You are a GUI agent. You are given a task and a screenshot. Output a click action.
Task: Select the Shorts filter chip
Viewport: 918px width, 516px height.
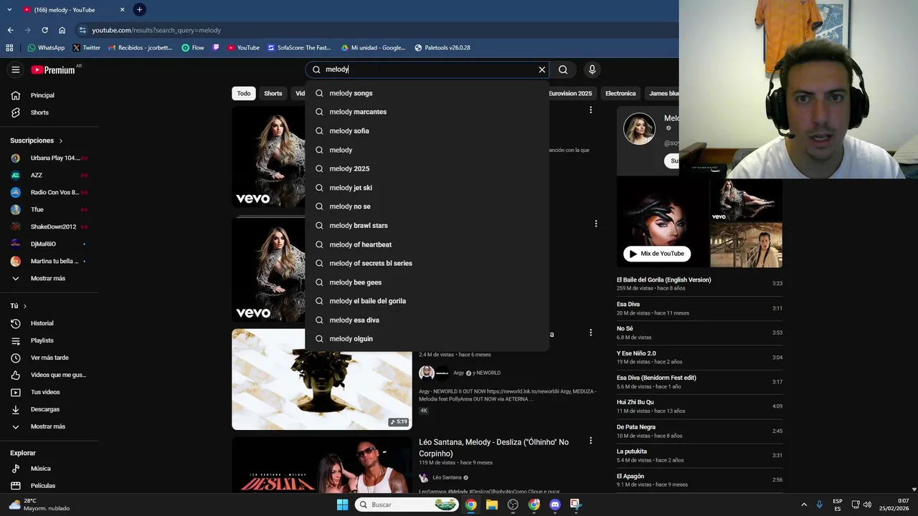pyautogui.click(x=273, y=93)
